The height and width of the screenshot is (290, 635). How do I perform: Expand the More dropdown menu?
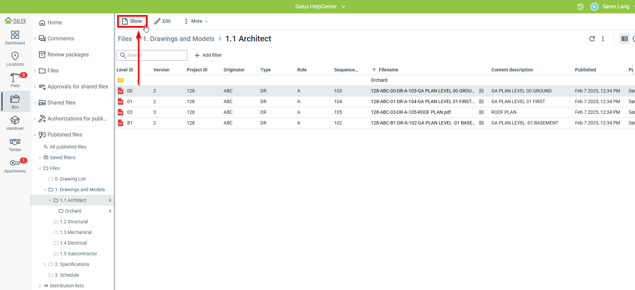click(x=196, y=21)
